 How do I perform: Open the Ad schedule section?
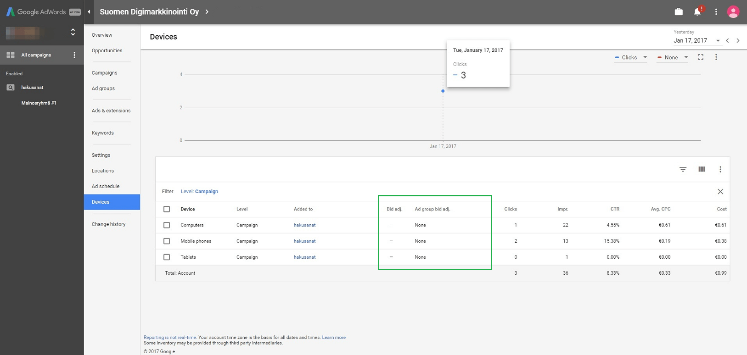[x=106, y=186]
